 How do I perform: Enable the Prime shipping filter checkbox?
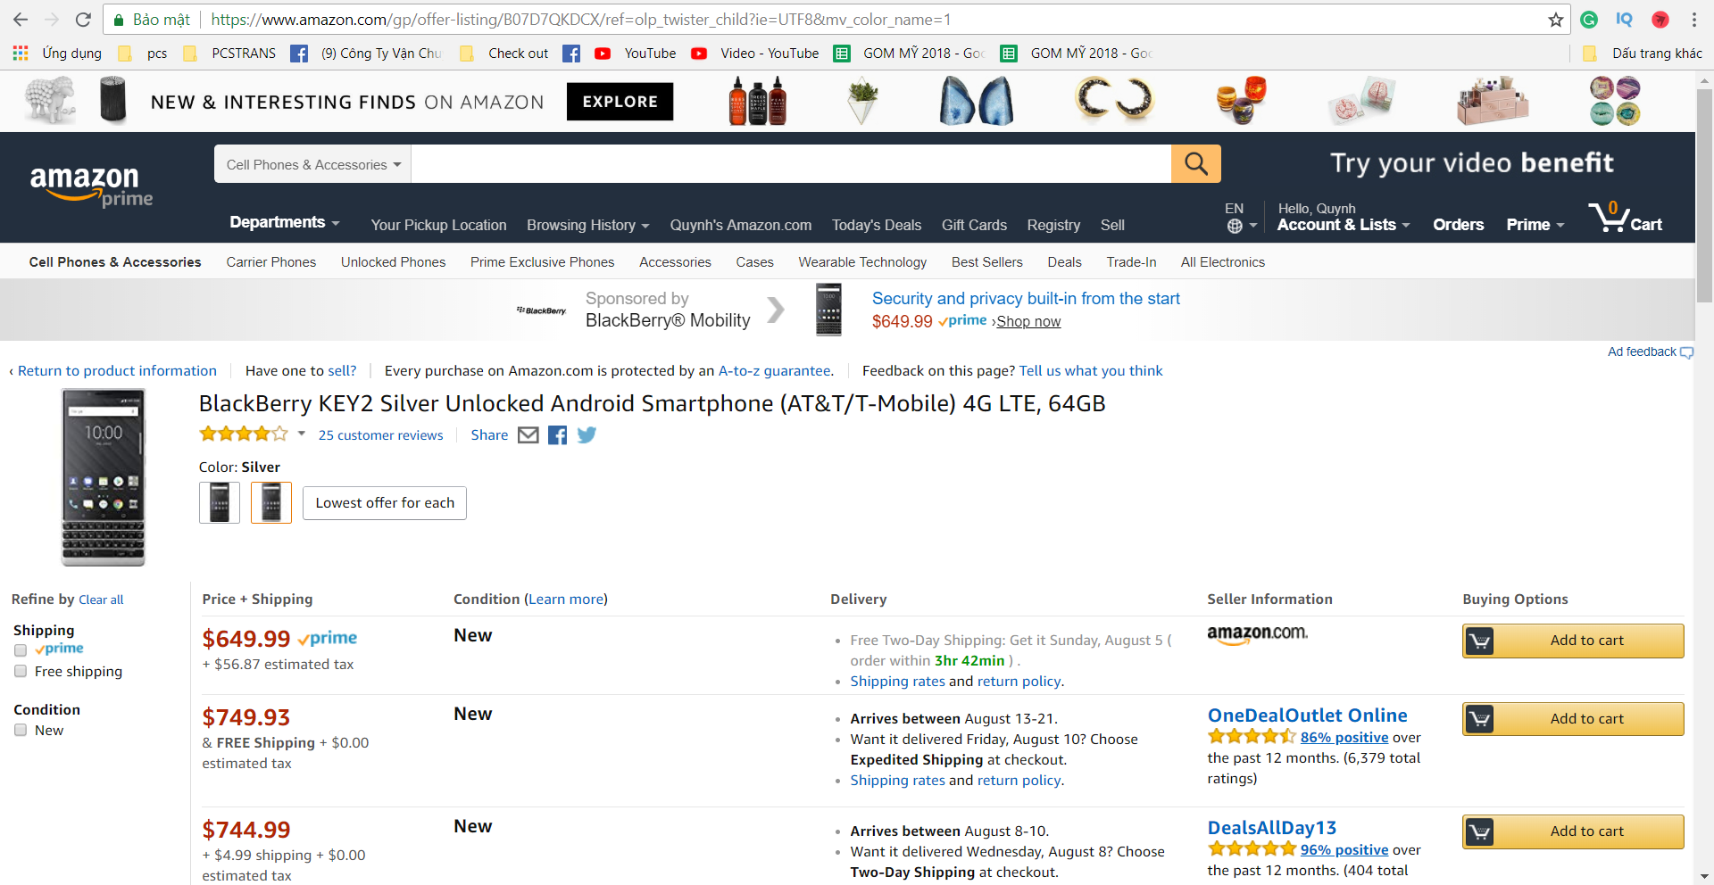pos(21,650)
